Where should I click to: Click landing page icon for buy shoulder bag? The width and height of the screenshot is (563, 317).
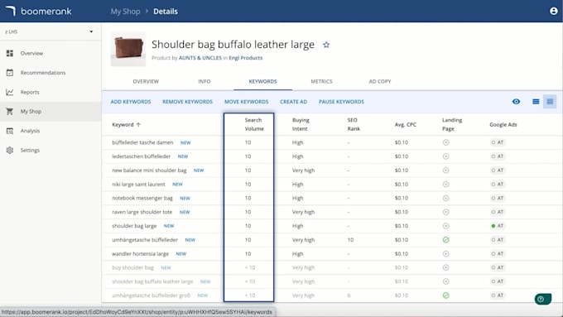(x=446, y=267)
